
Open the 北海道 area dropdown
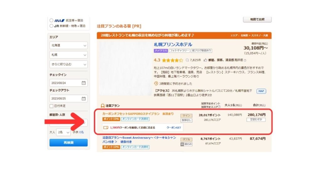[69, 45]
